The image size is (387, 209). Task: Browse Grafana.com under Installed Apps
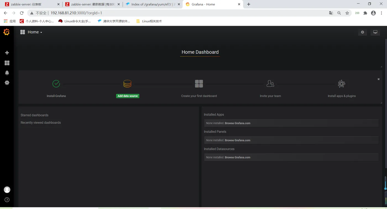pyautogui.click(x=237, y=123)
